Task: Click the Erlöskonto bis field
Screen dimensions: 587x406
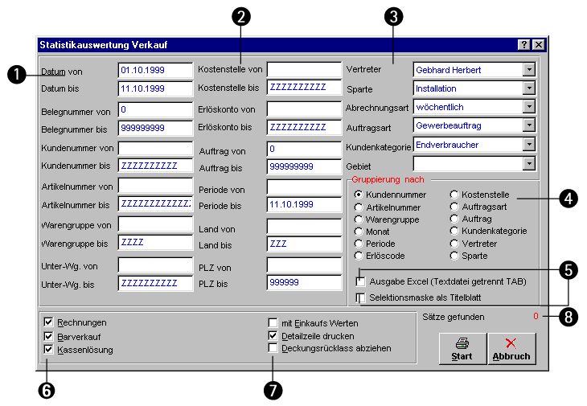Action: click(x=304, y=127)
